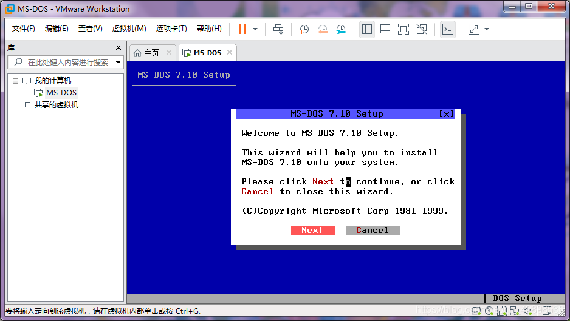The width and height of the screenshot is (570, 321).
Task: Click the red 'Cancel' word in dialog text
Action: point(258,191)
